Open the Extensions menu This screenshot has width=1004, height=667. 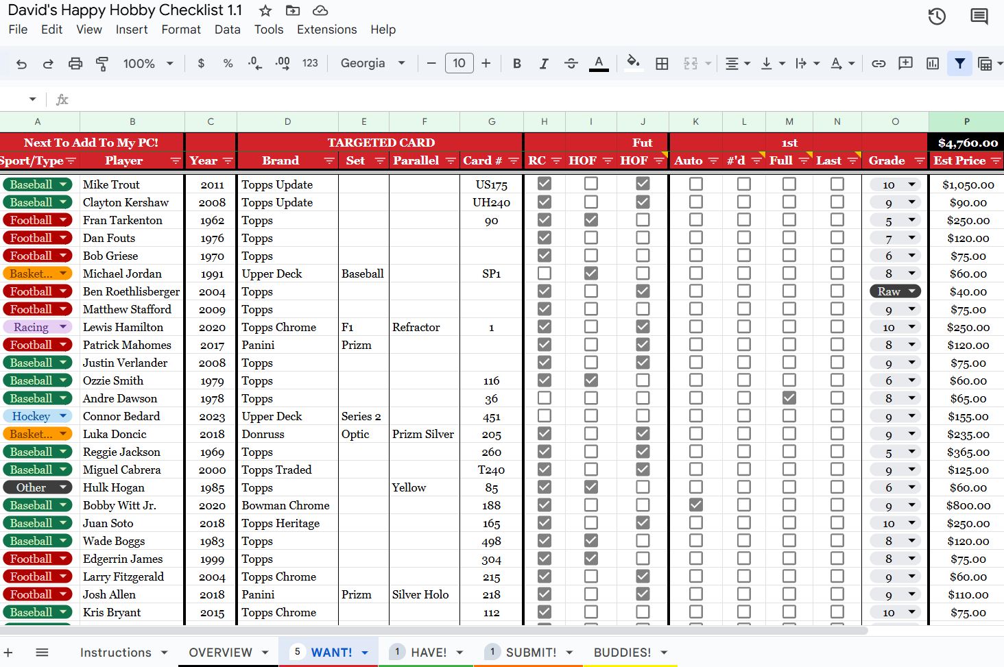pos(326,29)
